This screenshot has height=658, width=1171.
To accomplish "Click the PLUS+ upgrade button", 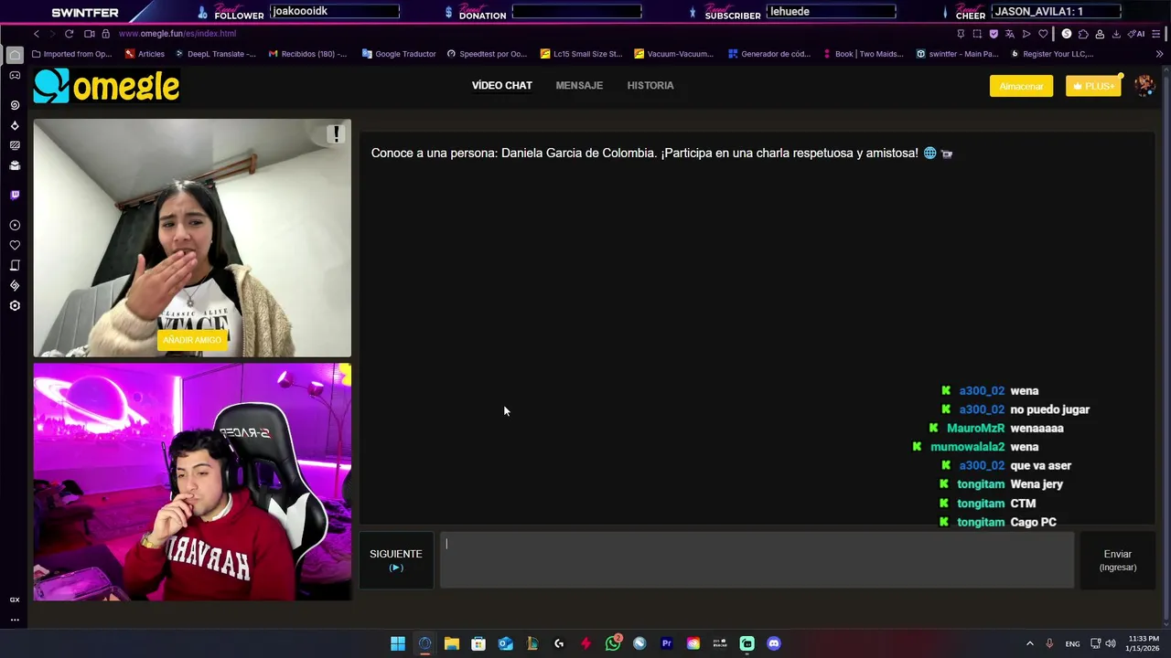I will coord(1093,86).
